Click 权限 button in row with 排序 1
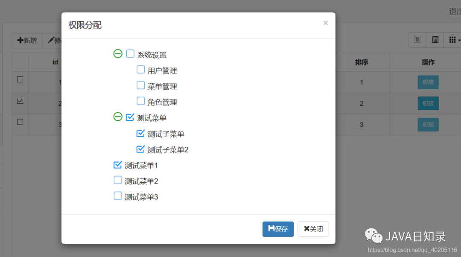 tap(428, 82)
